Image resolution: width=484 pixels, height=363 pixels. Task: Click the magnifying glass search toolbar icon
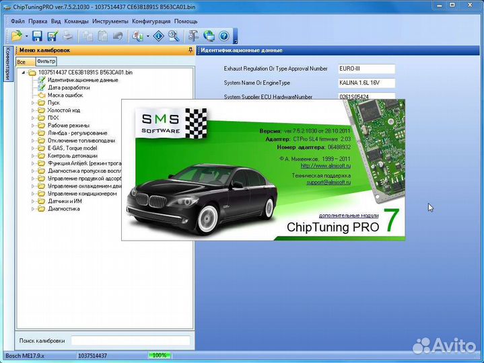(173, 36)
